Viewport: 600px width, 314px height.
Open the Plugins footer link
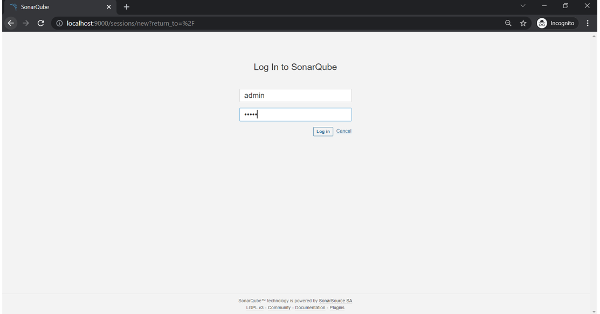point(337,308)
